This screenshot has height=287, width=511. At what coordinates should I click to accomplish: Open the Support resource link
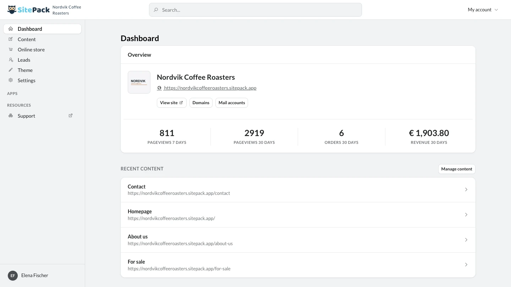point(42,116)
